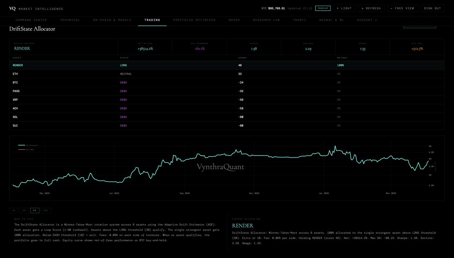The image size is (454, 258).
Task: Click the 100% weight cell
Action: coord(340,65)
